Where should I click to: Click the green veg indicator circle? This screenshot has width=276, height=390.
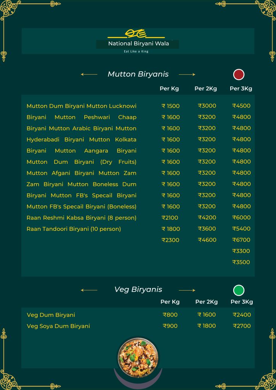[239, 290]
